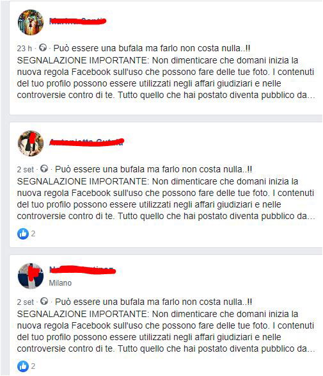Expand the first post's truncated text ellipsis
Screen dimensions: 323x376
click(x=311, y=96)
